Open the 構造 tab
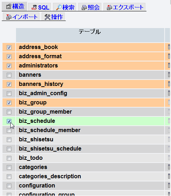Screen dimensions: 171x196 (x=15, y=6)
